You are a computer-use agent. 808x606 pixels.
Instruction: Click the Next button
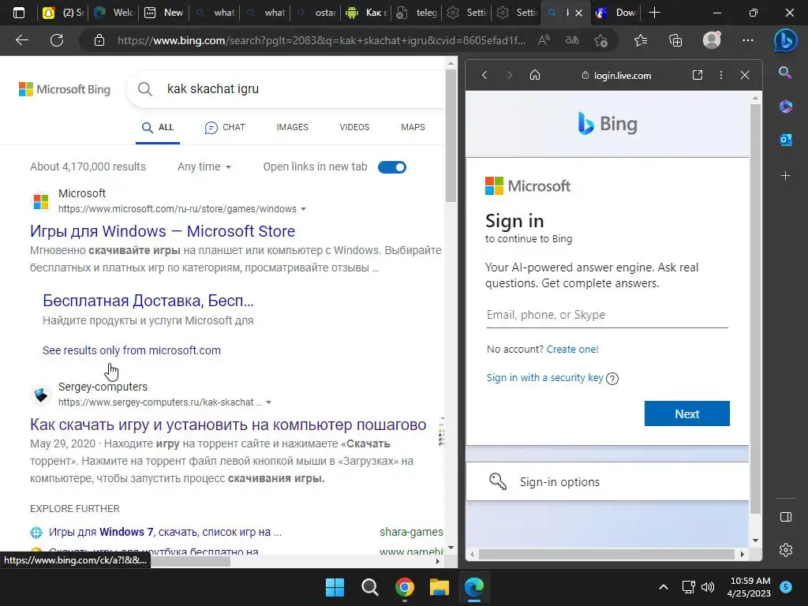coord(687,413)
